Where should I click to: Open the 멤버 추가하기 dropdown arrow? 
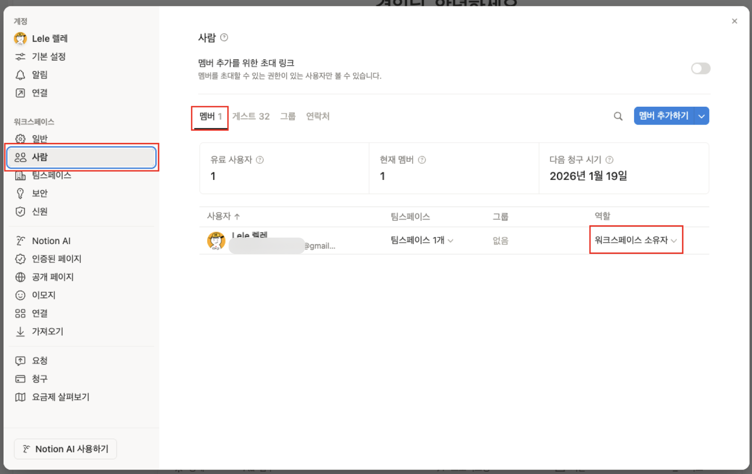(x=701, y=116)
